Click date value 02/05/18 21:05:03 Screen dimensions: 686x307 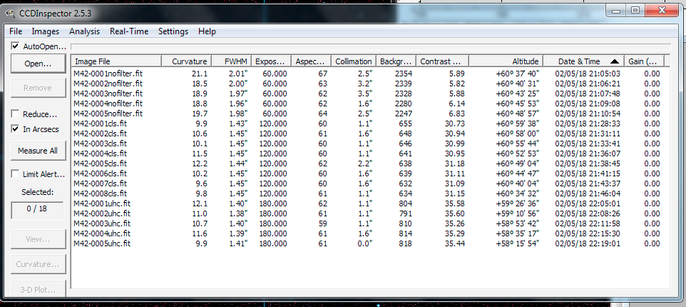click(588, 74)
